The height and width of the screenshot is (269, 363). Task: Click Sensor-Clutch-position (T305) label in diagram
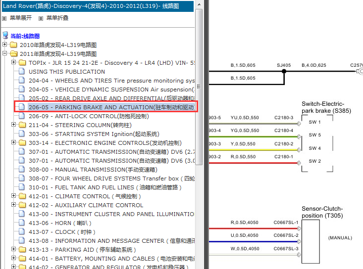(x=322, y=212)
